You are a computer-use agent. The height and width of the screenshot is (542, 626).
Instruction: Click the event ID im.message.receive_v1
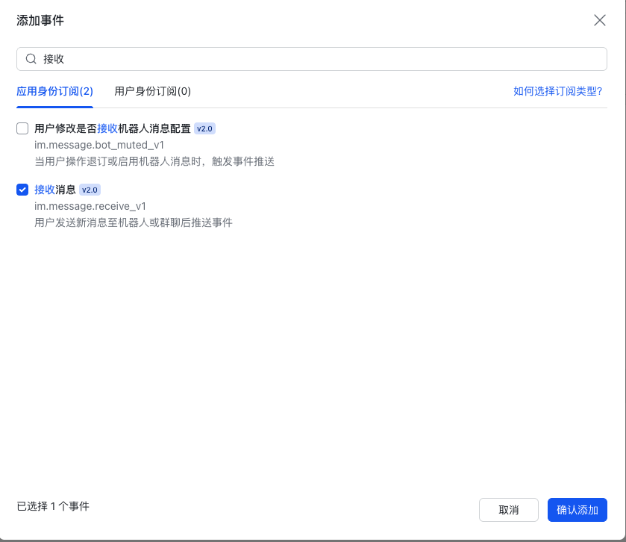click(90, 206)
